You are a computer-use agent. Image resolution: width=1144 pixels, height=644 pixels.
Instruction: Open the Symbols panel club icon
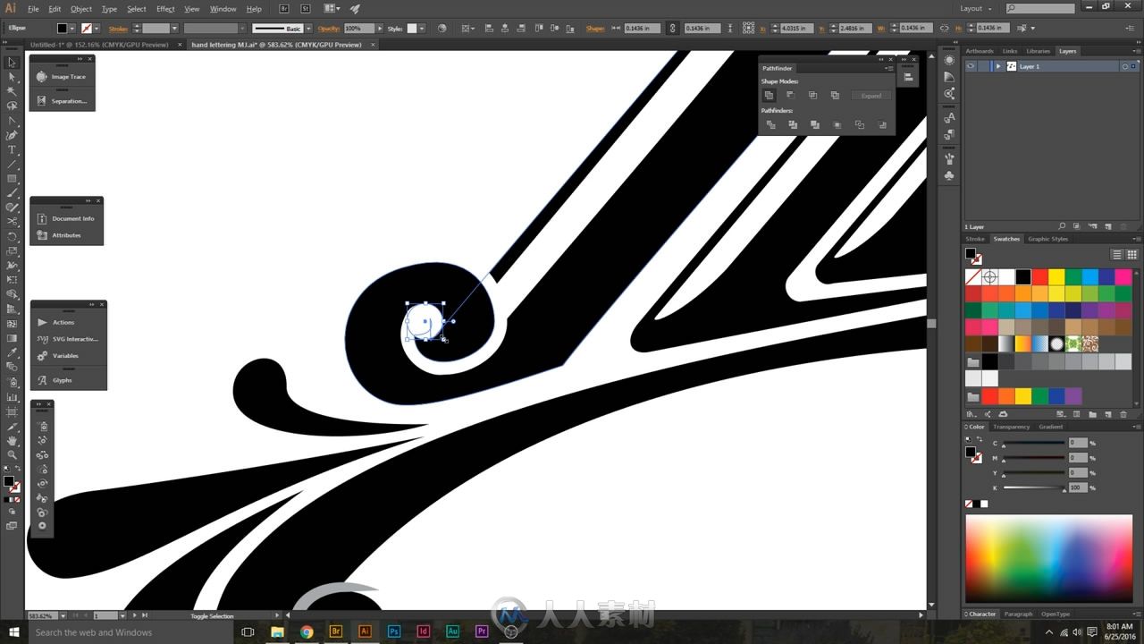point(949,176)
